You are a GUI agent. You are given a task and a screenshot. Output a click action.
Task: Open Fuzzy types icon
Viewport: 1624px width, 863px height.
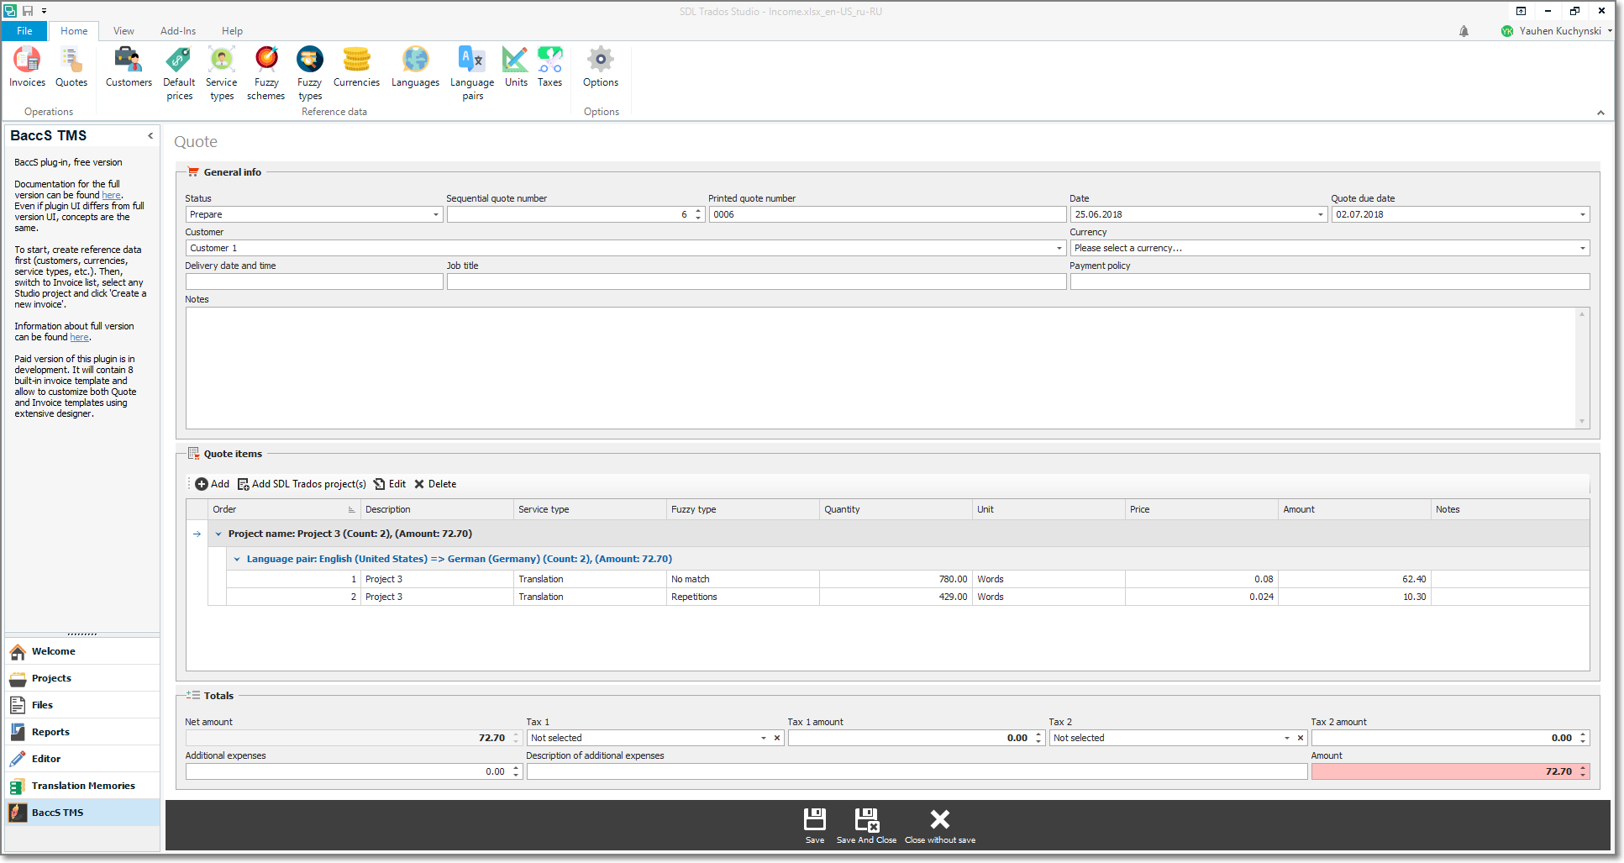tap(310, 74)
